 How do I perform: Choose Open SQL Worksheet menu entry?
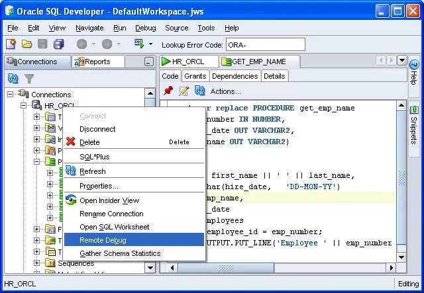point(134,227)
